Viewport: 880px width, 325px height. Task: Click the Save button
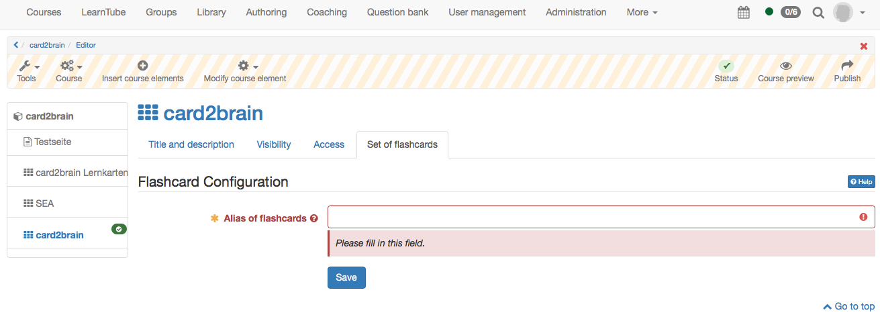[346, 277]
